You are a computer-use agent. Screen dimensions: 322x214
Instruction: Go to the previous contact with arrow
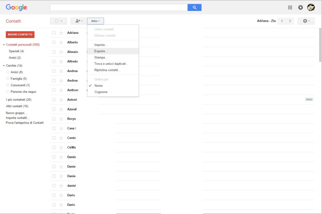click(282, 21)
